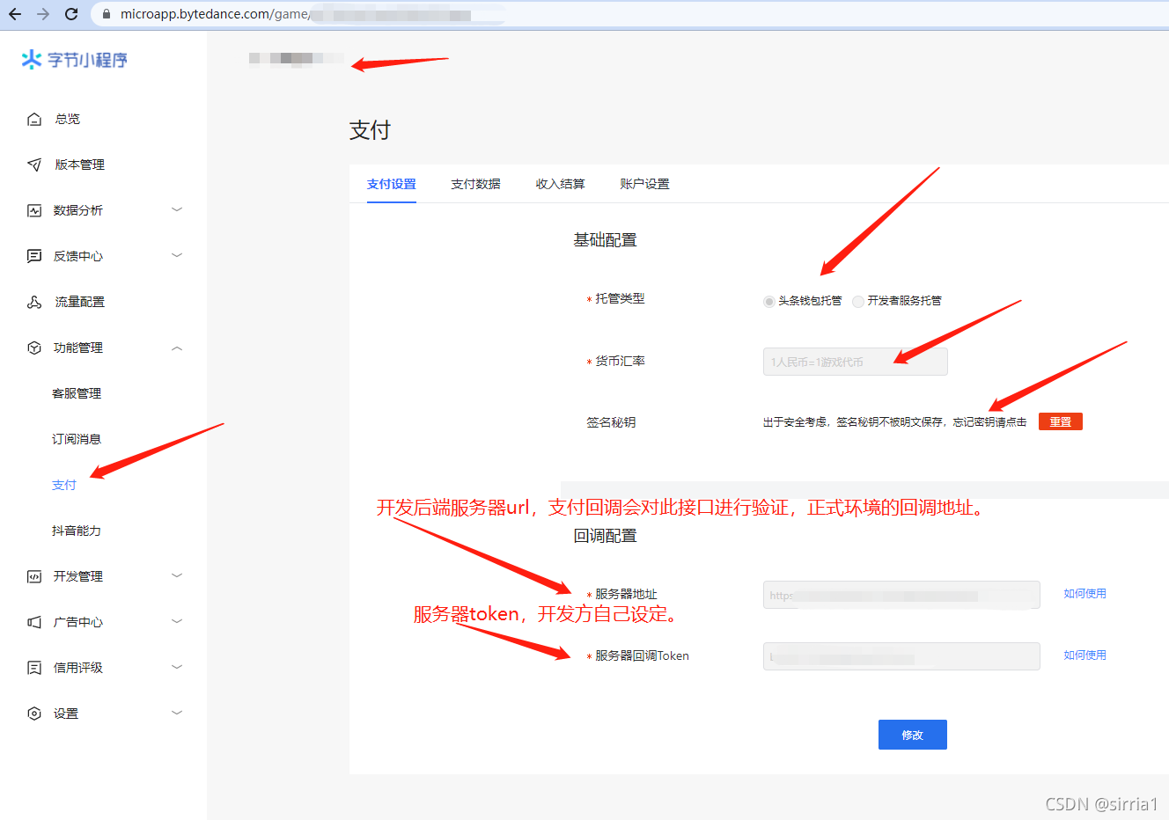The width and height of the screenshot is (1169, 820).
Task: Expand the 反馈中心 chevron
Action: coord(177,255)
